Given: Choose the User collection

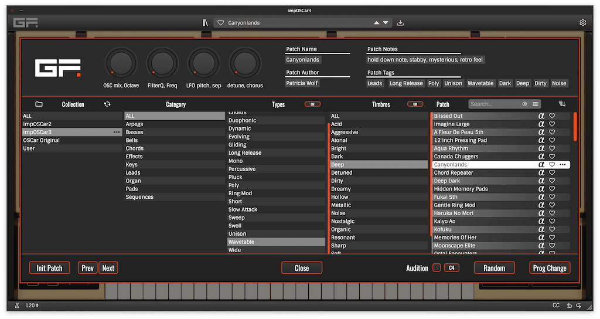Looking at the screenshot, I should [x=71, y=148].
